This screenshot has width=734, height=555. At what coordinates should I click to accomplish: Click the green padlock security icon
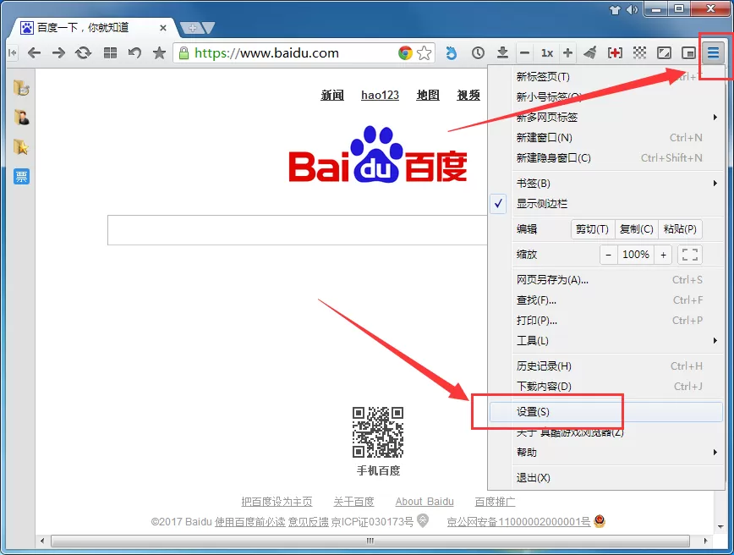pyautogui.click(x=184, y=53)
